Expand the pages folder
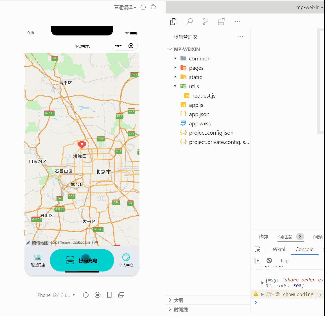This screenshot has height=316, width=325. pos(175,68)
